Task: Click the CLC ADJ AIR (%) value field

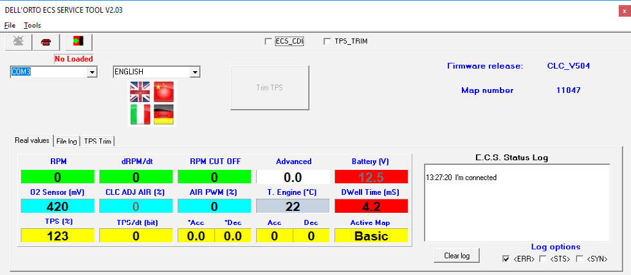Action: (x=136, y=206)
